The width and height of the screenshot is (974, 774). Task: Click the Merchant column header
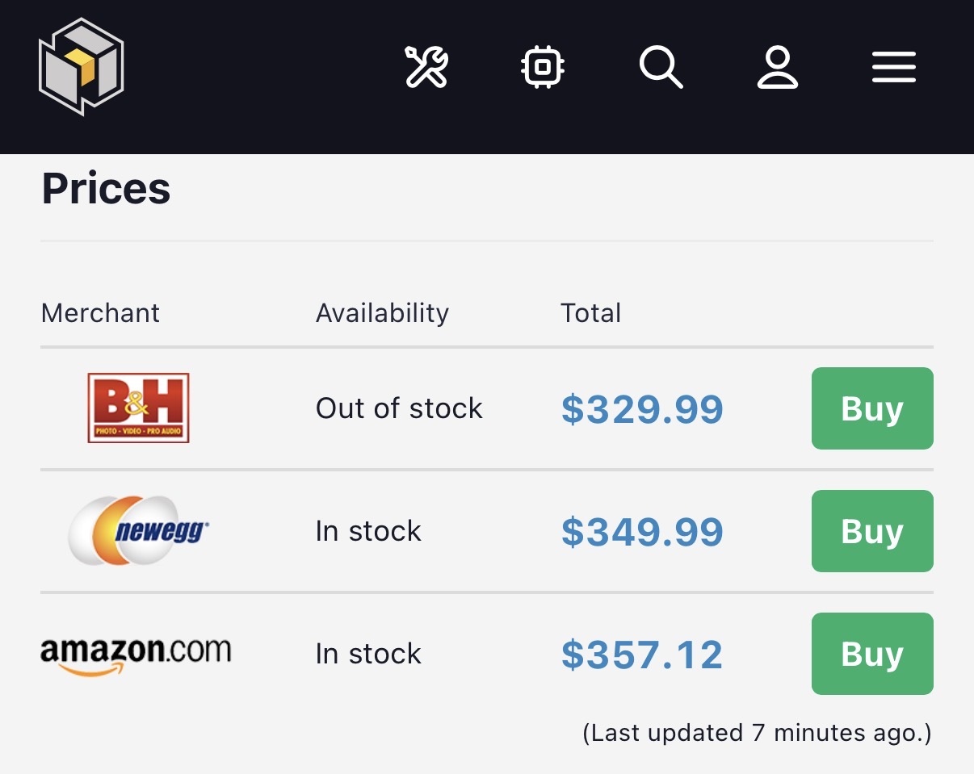pos(100,313)
